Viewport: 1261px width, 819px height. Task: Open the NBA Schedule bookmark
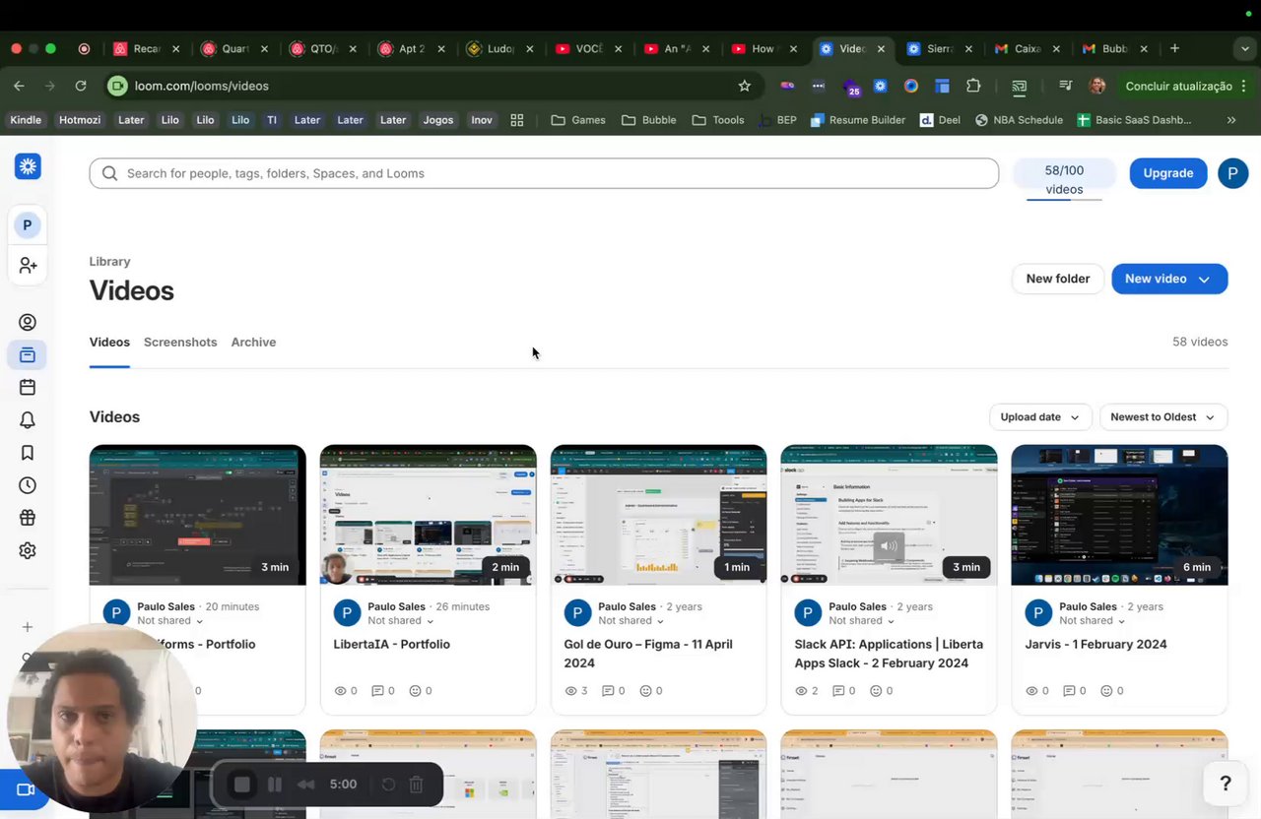coord(1019,120)
